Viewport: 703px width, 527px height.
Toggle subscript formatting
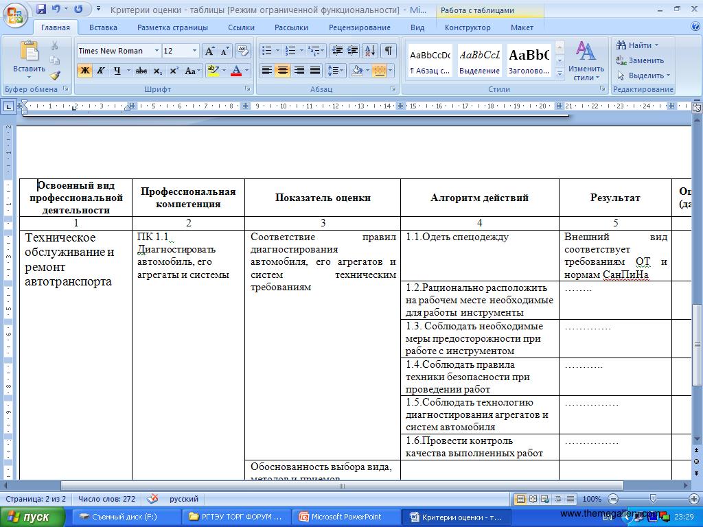click(157, 71)
